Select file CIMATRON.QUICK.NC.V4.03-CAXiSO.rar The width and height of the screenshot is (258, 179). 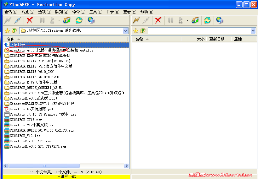[x=39, y=130]
